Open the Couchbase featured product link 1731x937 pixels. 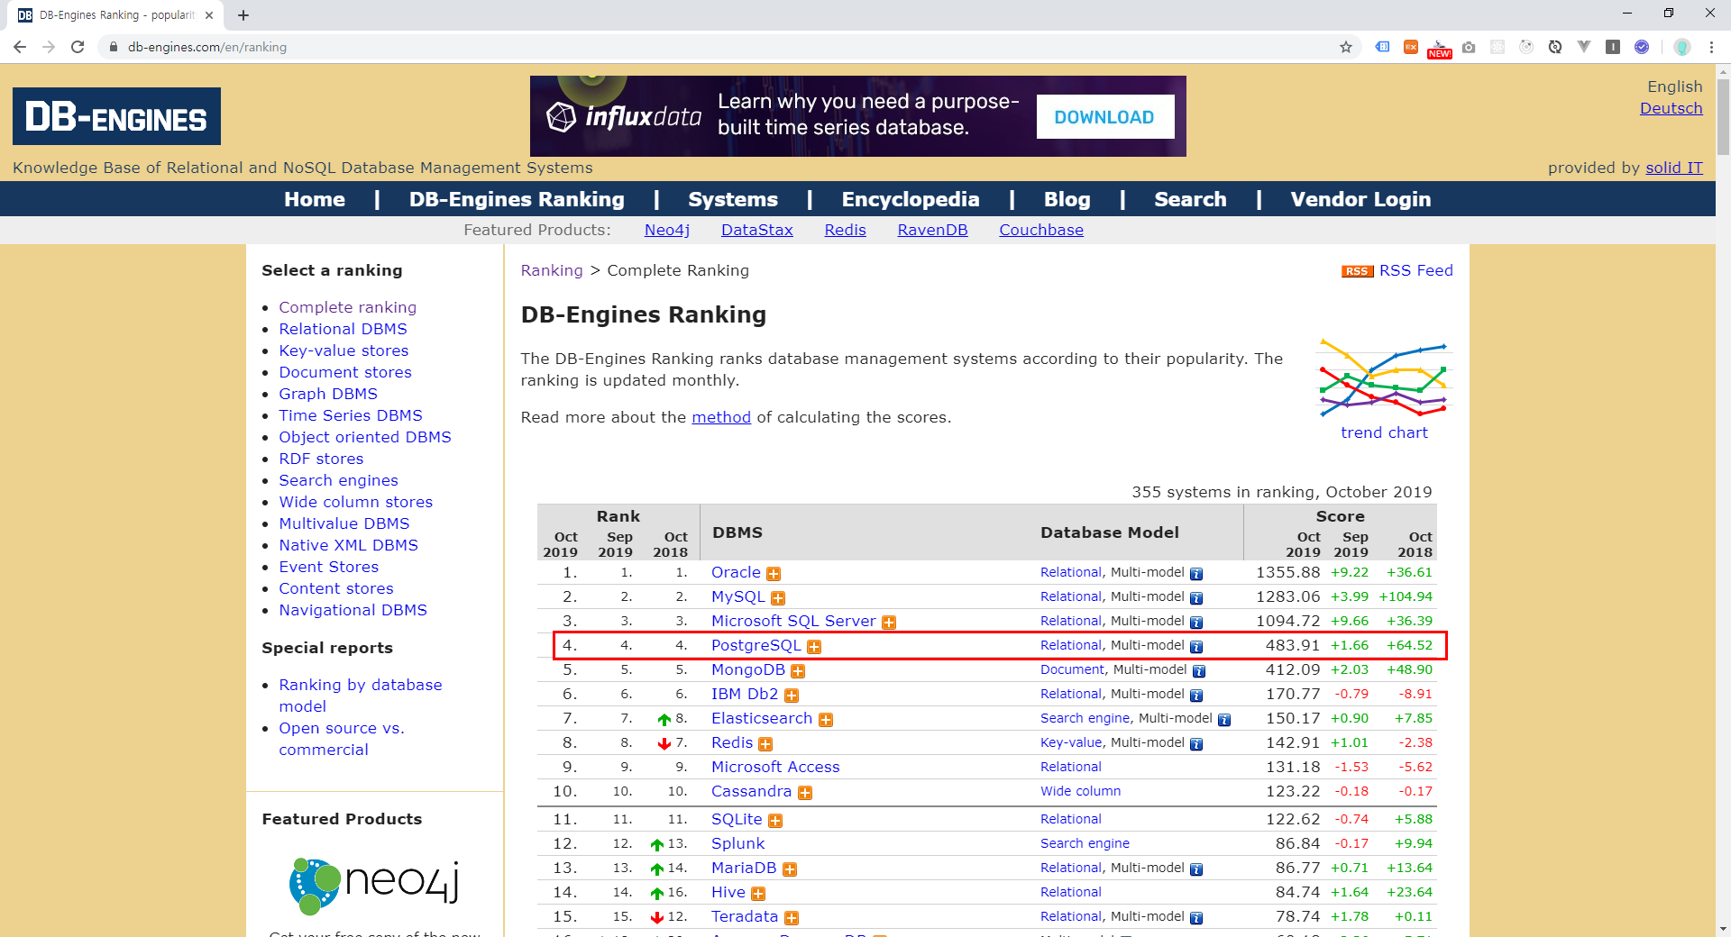tap(1041, 230)
